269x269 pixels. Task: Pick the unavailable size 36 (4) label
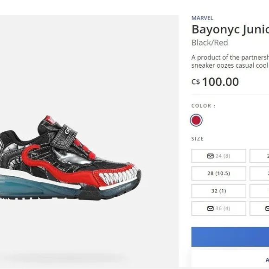tap(223, 208)
